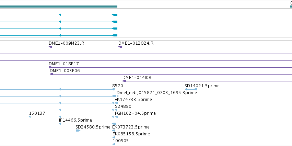Viewport: 292px width, 146px height.
Task: Click the SD14021.5prime EST feature
Action: click(x=191, y=89)
